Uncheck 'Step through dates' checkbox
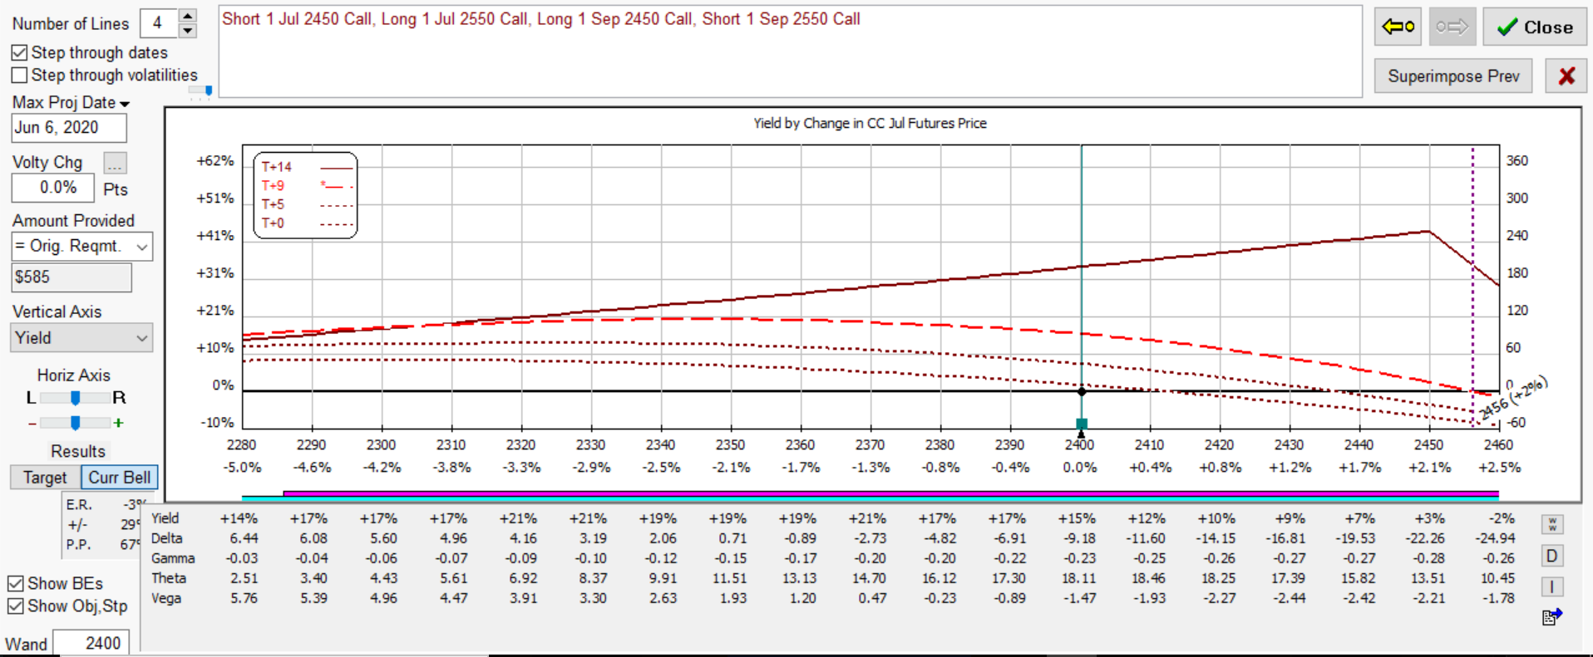The image size is (1593, 657). pos(19,52)
